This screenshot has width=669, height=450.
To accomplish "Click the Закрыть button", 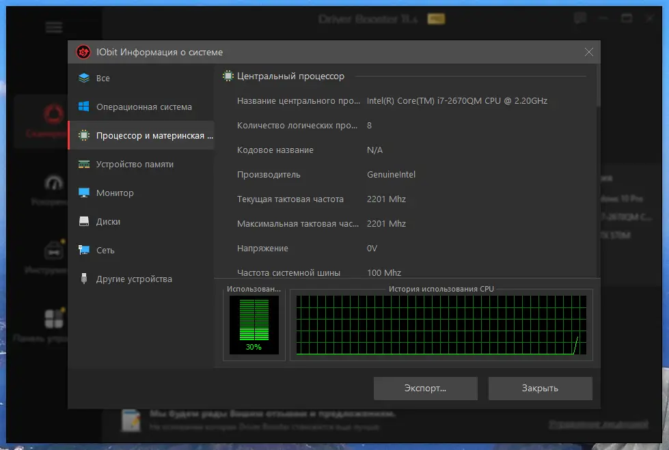I will 540,388.
